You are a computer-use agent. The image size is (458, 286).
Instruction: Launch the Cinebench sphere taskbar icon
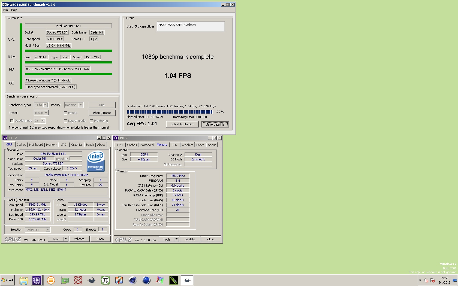point(133,280)
